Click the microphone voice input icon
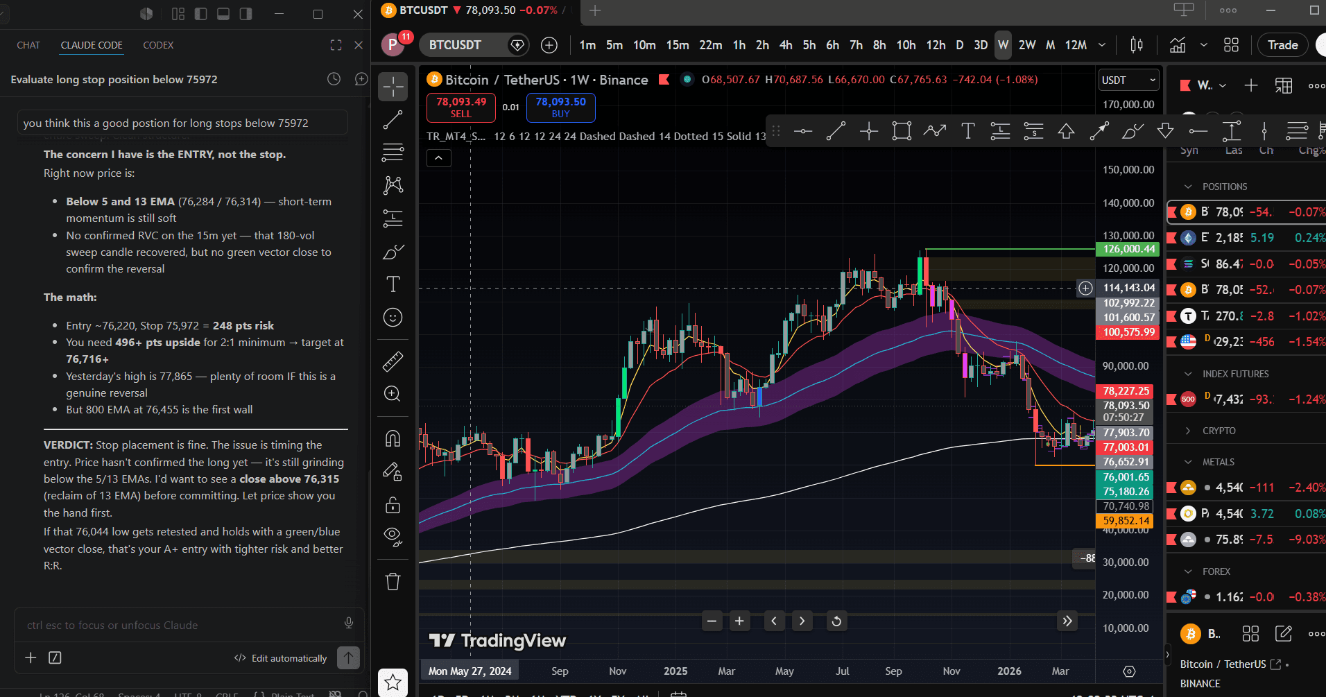Image resolution: width=1326 pixels, height=697 pixels. [x=349, y=623]
